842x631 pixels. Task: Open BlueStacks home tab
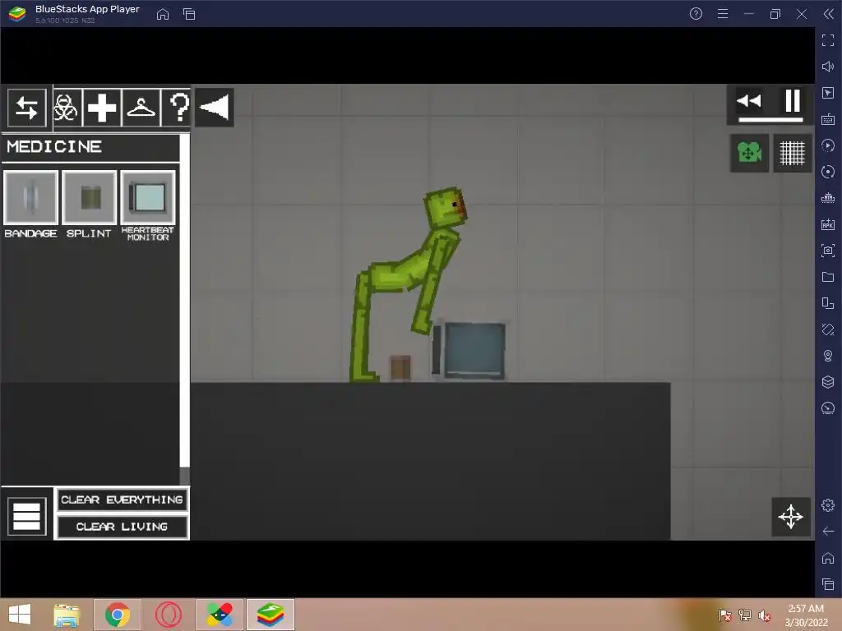163,14
